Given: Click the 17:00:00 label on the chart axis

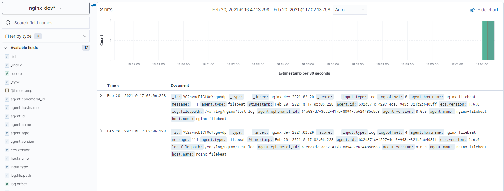Looking at the screenshot, I should pos(432,65).
